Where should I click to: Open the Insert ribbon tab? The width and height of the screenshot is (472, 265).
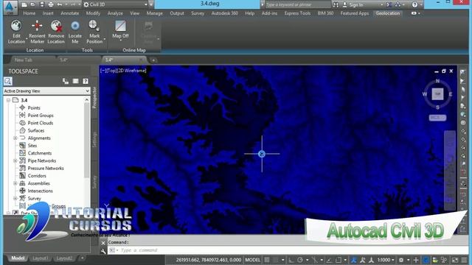click(x=48, y=13)
